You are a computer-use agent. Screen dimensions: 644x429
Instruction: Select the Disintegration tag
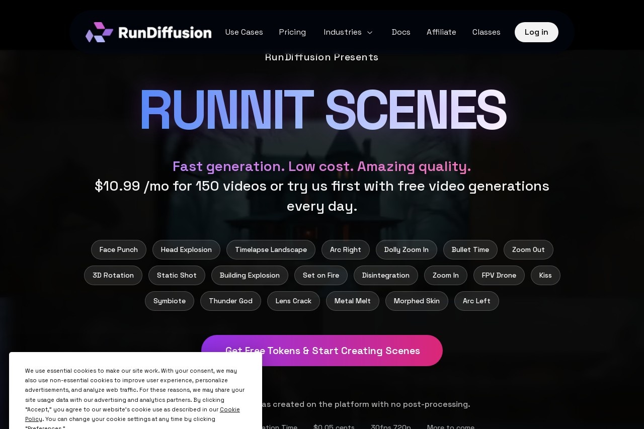click(x=386, y=275)
